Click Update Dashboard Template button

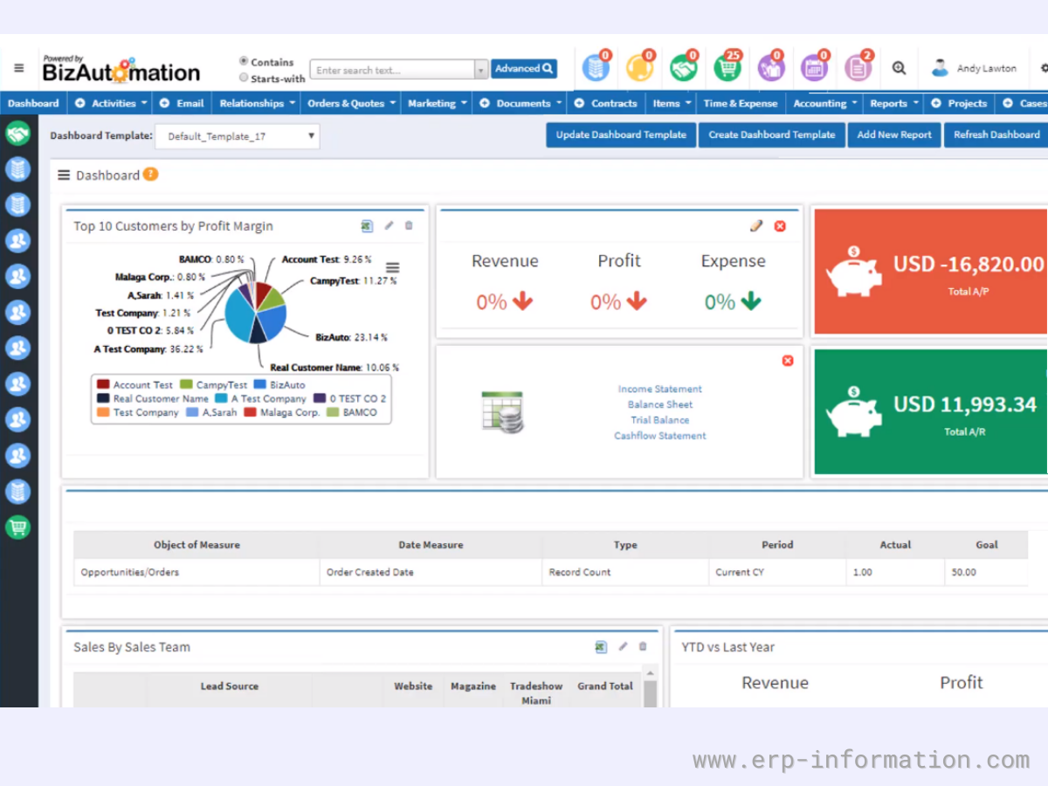(621, 135)
